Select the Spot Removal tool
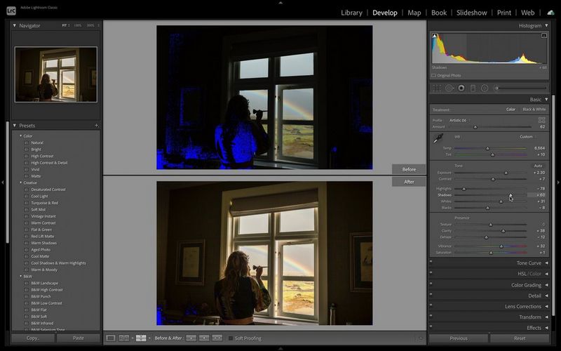Image resolution: width=561 pixels, height=351 pixels. click(x=450, y=88)
